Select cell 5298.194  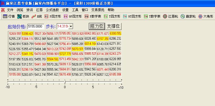point(27,69)
